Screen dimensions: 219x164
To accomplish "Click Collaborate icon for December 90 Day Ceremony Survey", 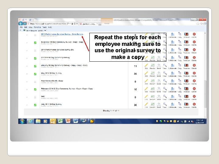I will coord(172,42).
